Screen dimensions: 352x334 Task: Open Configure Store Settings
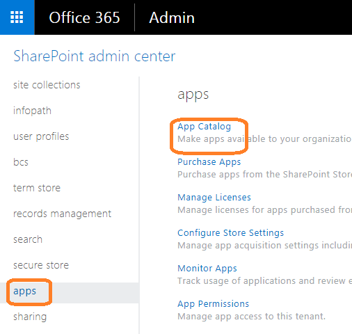coord(231,233)
